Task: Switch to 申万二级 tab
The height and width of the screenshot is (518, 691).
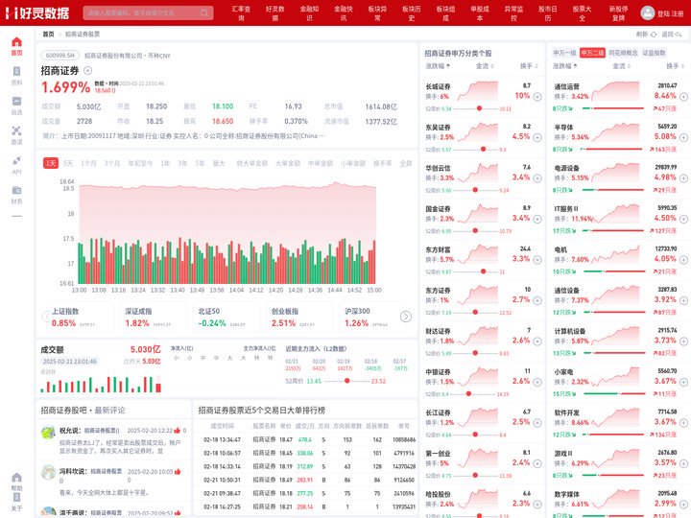Action: pos(592,53)
